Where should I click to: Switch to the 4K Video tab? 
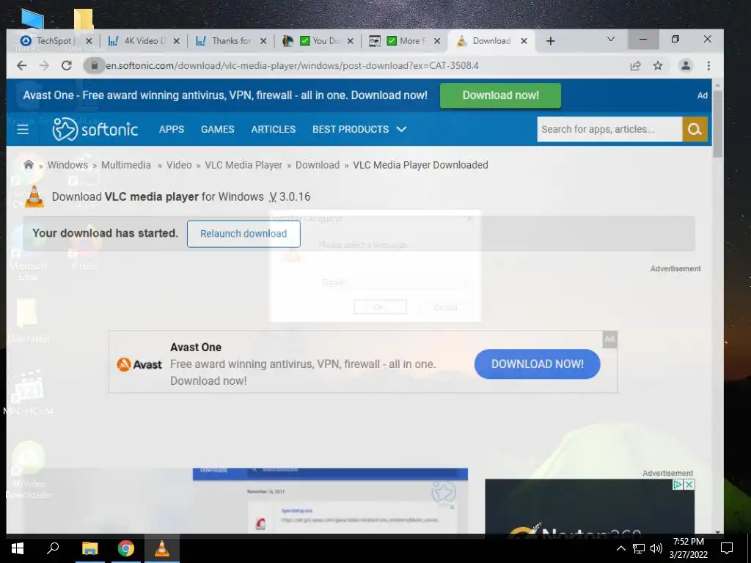(142, 41)
